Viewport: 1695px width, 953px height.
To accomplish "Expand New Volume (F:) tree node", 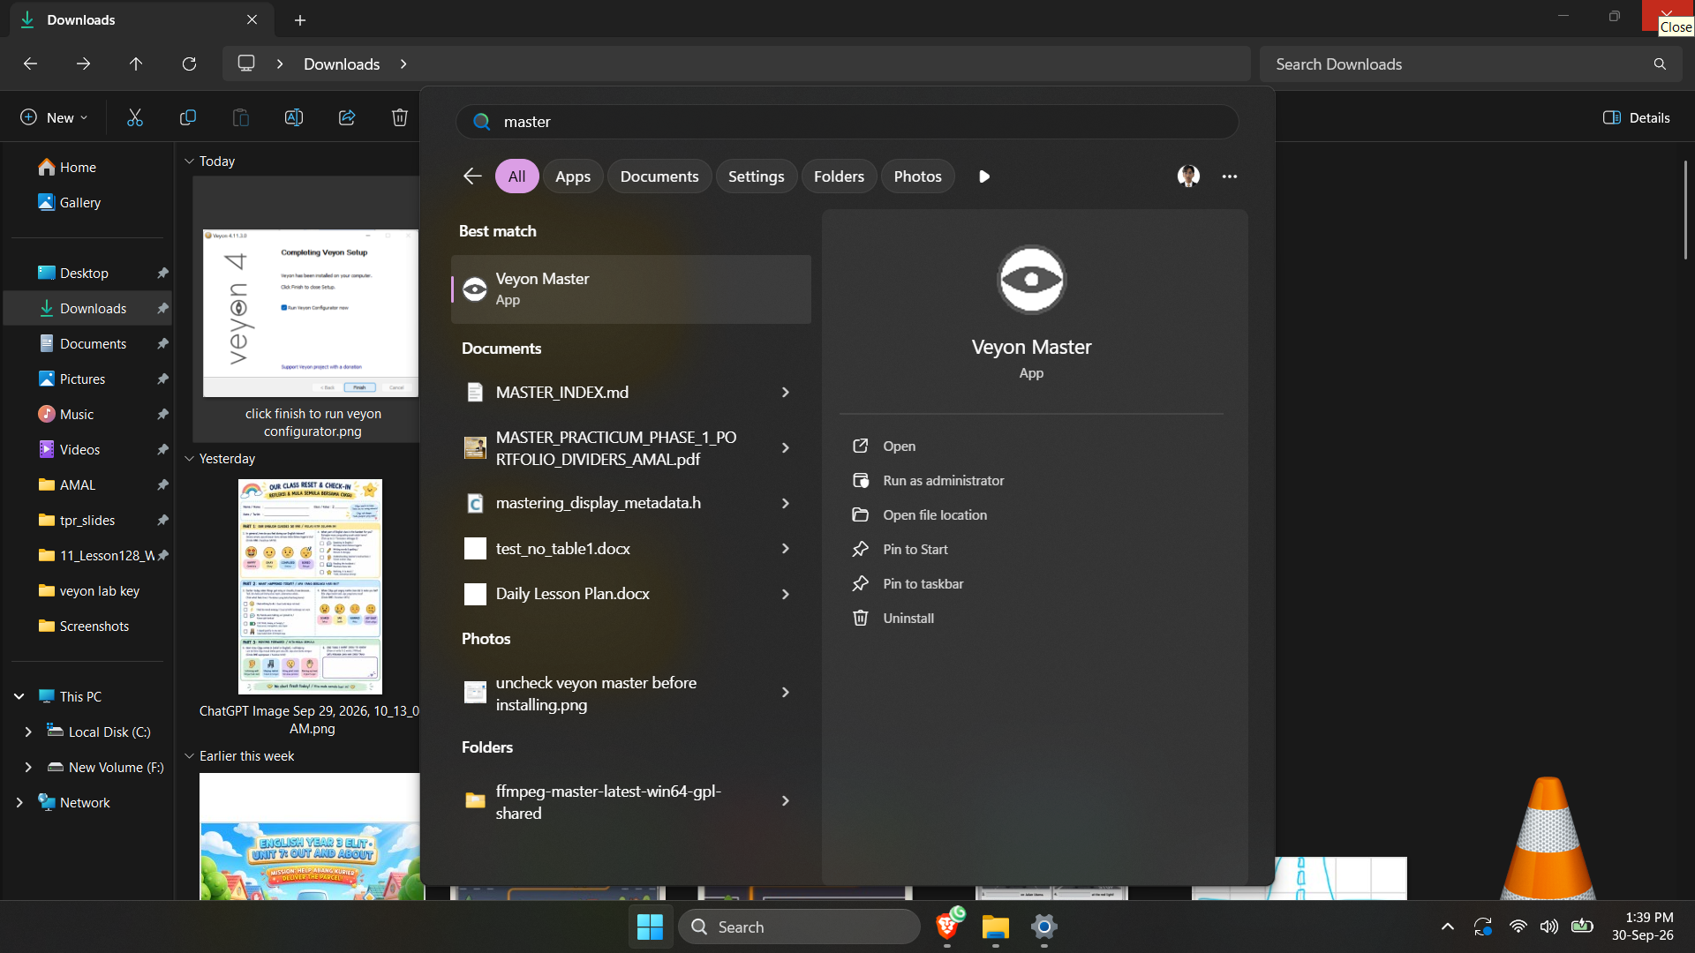I will pyautogui.click(x=27, y=767).
